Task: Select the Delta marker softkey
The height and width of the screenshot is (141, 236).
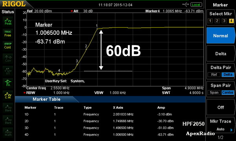Action: click(221, 54)
